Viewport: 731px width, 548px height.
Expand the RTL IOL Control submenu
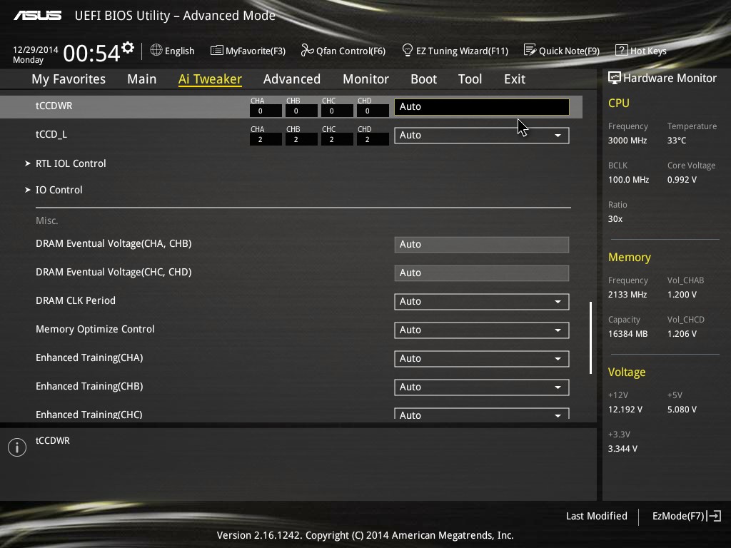tap(71, 163)
